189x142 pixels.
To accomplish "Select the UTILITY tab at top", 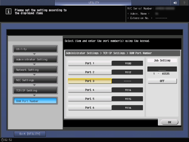I will tap(93, 3).
